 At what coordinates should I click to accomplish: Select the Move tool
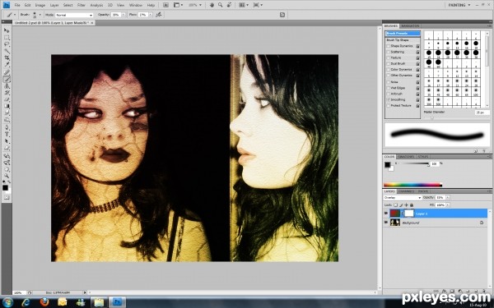pos(7,30)
